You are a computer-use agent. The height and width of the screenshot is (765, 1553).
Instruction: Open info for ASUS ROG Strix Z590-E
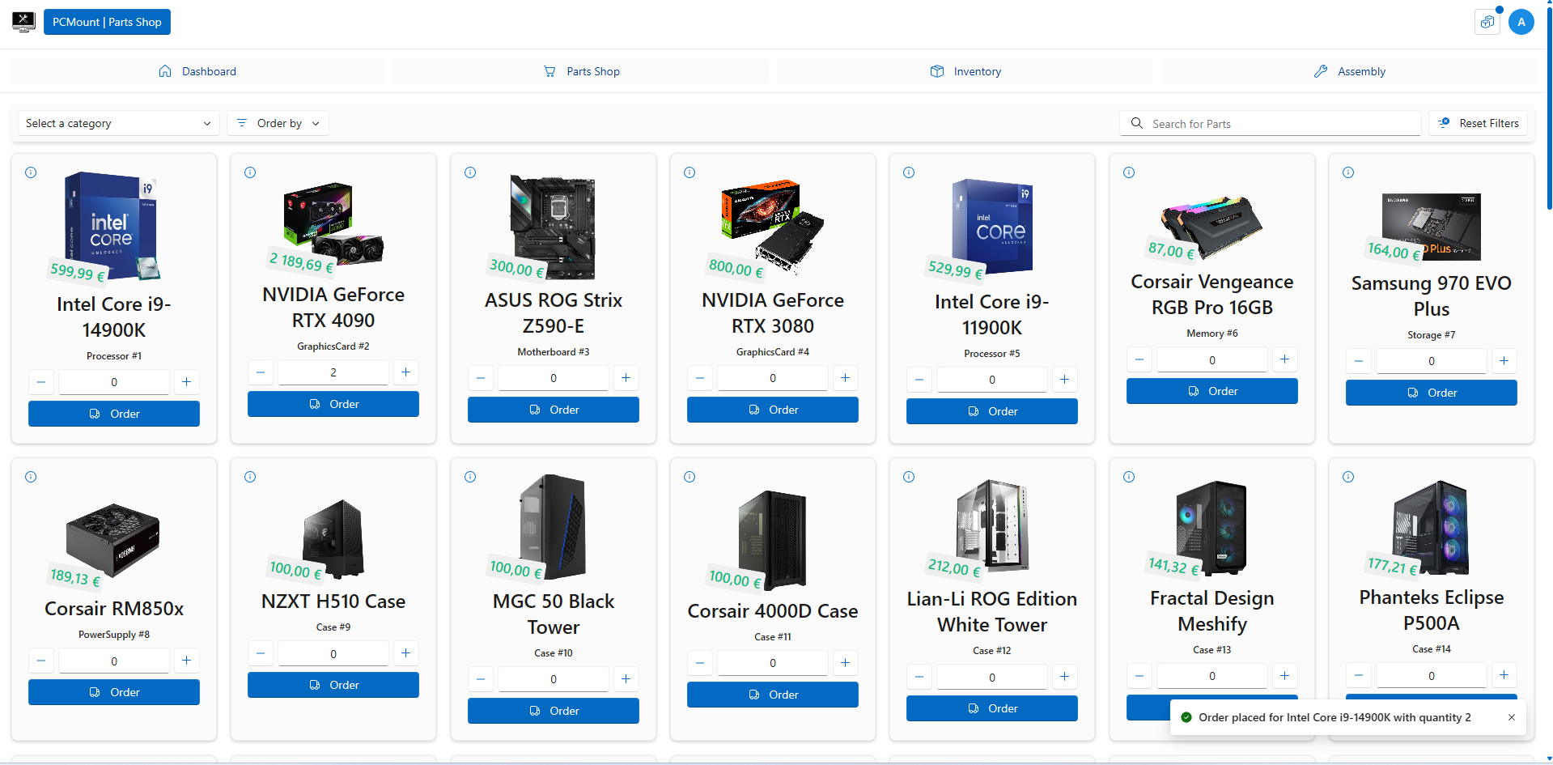pyautogui.click(x=470, y=172)
